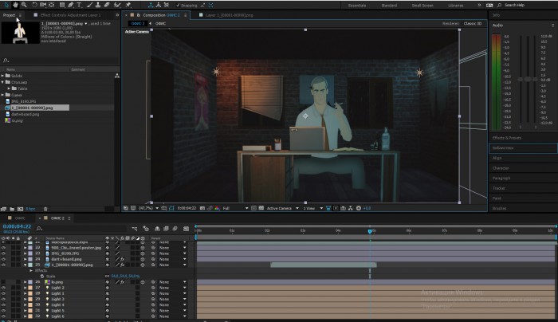
Task: Open Effect Controls Adjustment Layer 1 tab
Action: (70, 15)
